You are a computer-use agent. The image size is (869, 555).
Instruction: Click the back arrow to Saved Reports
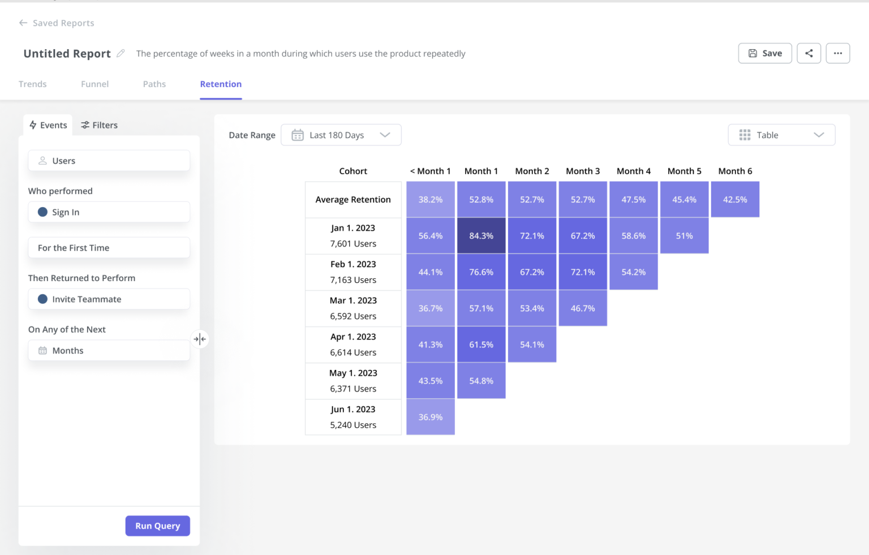(23, 23)
